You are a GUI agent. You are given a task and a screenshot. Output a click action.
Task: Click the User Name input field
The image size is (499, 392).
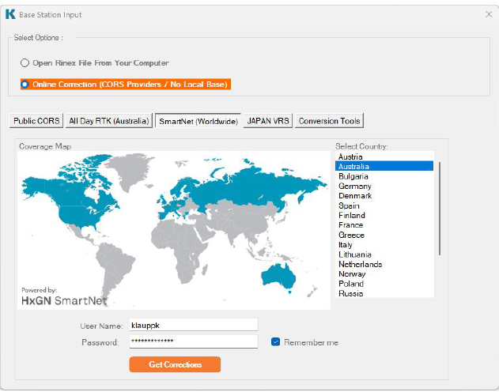point(194,325)
